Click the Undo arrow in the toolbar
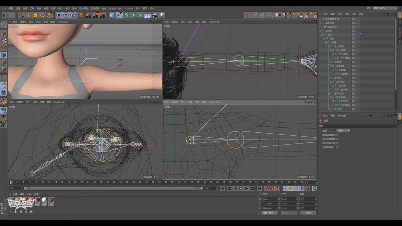 pos(5,15)
